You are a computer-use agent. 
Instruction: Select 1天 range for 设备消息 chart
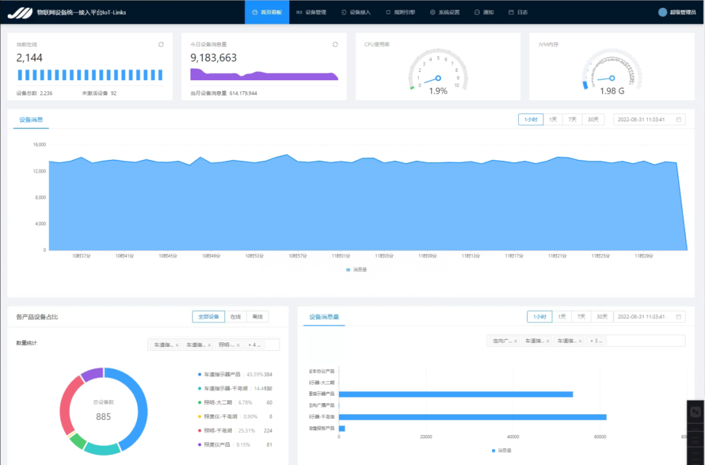click(x=553, y=119)
